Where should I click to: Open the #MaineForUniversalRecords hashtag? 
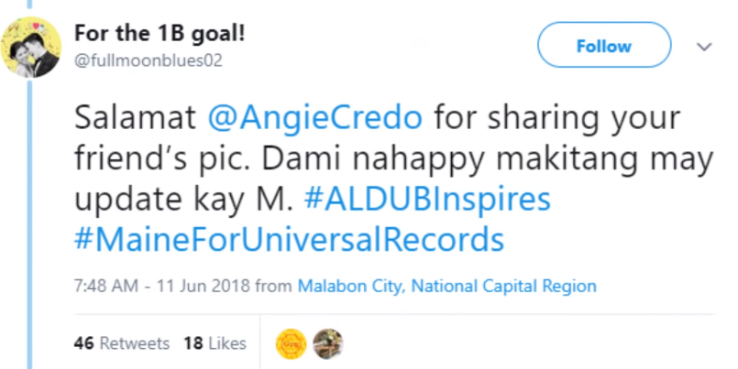[x=289, y=240]
